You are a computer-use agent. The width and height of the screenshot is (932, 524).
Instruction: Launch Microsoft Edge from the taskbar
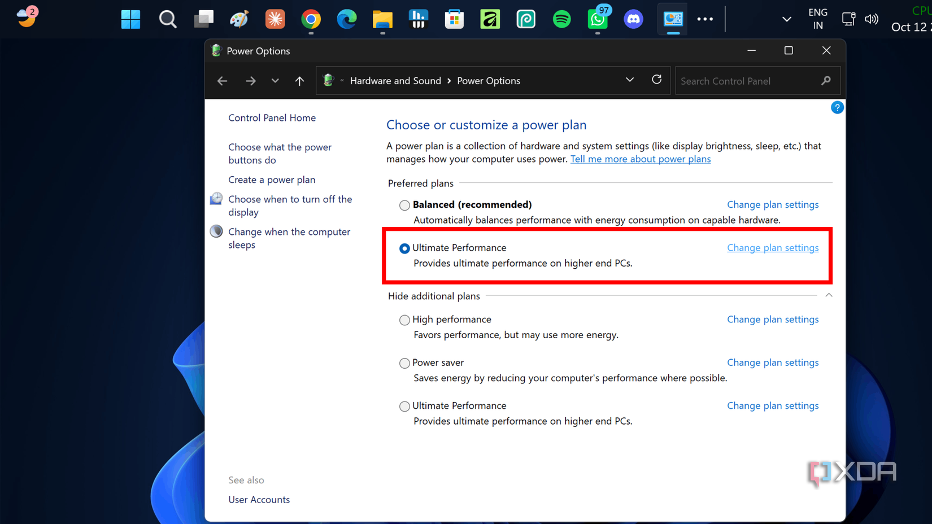[346, 19]
